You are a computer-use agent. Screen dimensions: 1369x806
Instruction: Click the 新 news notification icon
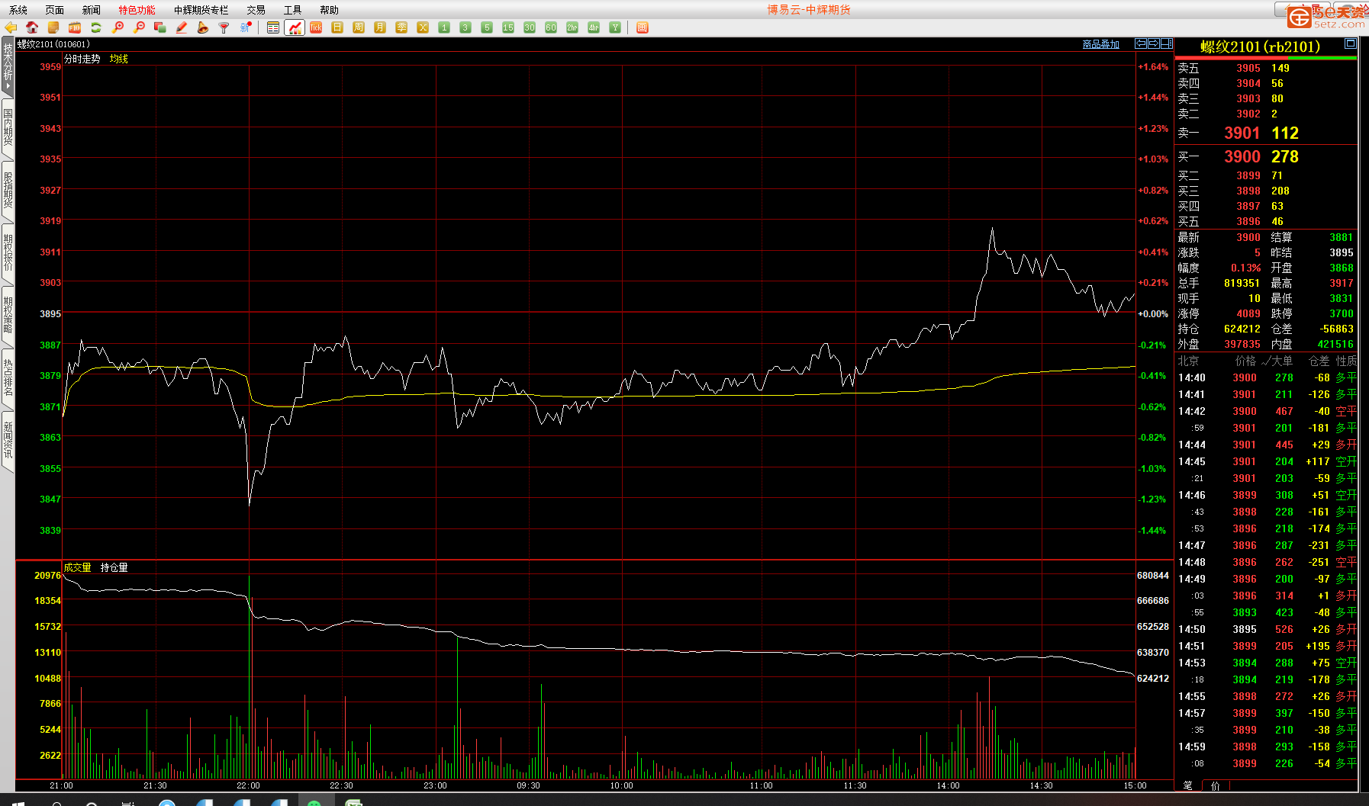(246, 27)
